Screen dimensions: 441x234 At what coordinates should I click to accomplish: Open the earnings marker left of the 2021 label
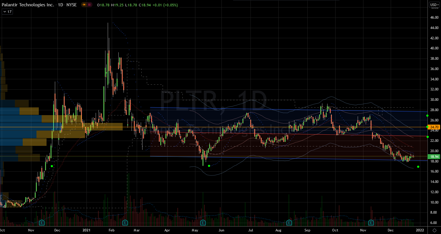coord(42,223)
